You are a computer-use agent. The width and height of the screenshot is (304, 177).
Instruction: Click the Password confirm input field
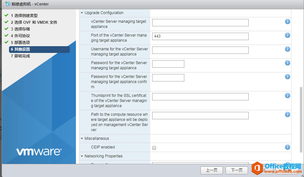[x=168, y=78]
